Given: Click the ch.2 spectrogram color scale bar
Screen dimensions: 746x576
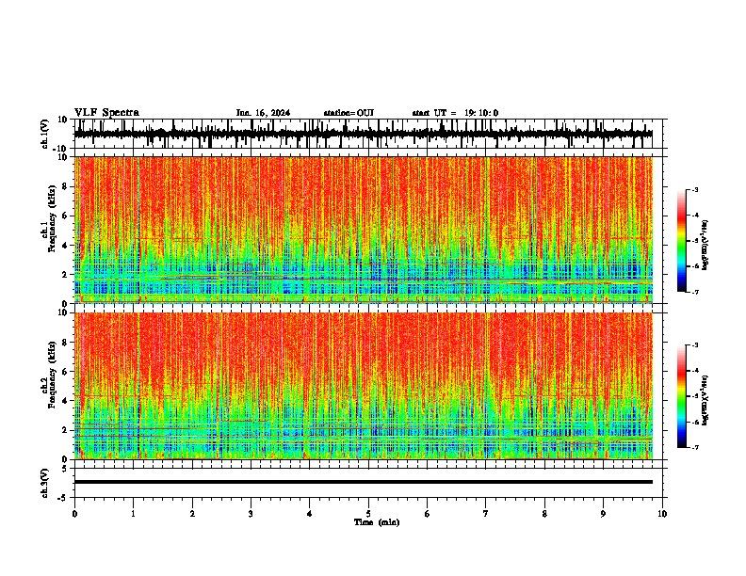Looking at the screenshot, I should (681, 396).
